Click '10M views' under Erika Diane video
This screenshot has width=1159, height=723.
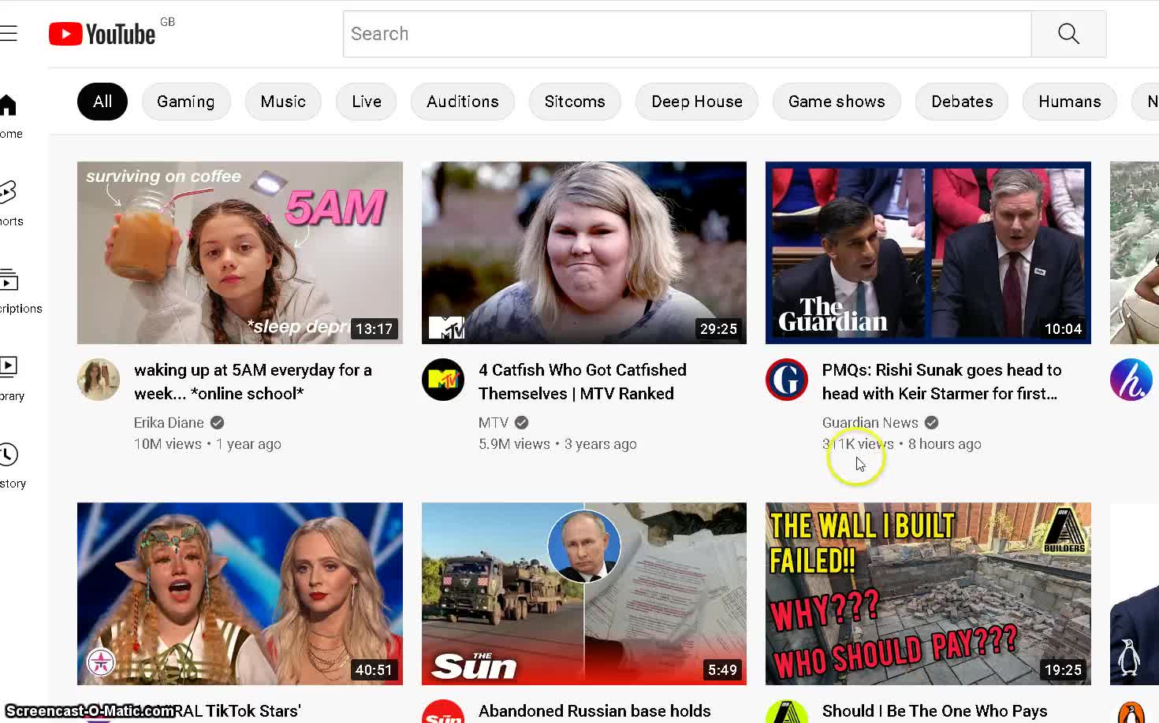[x=168, y=444]
